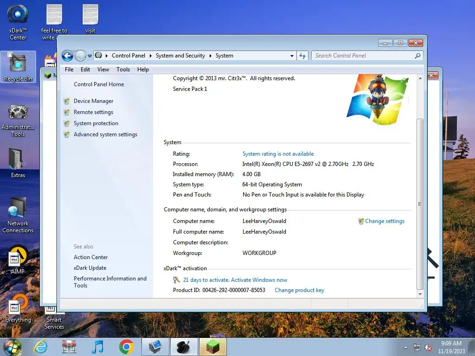Expand the address bar history dropdown
Screen dimensions: 475x356
pyautogui.click(x=292, y=56)
